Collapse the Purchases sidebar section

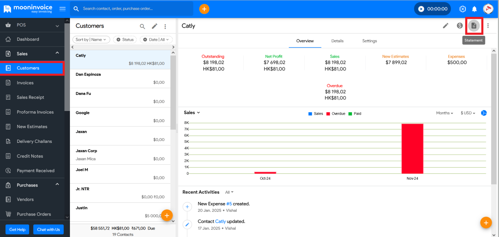click(57, 184)
